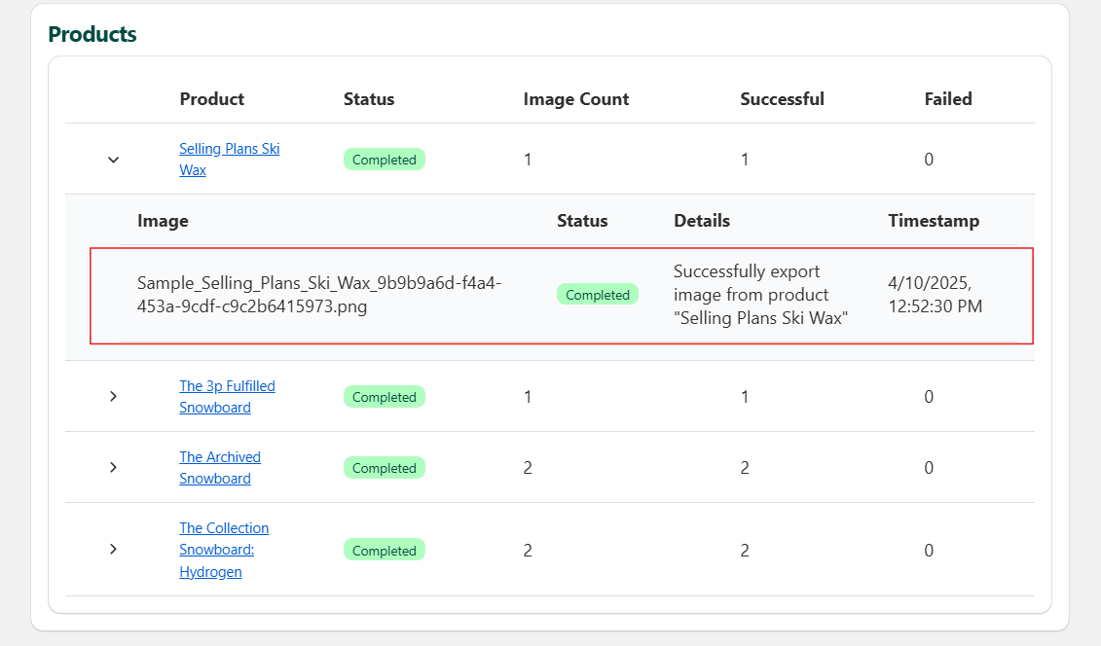
Task: Click the Successful column header
Action: coord(782,99)
